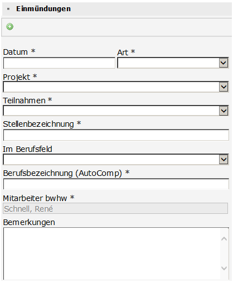The height and width of the screenshot is (282, 233).
Task: Click the Mitarbeiter bwhw field showing Schnell, René
Action: pos(115,208)
